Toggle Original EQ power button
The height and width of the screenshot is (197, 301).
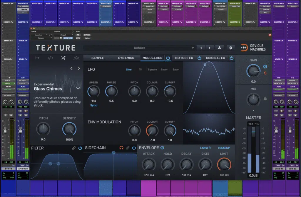[x=232, y=58]
